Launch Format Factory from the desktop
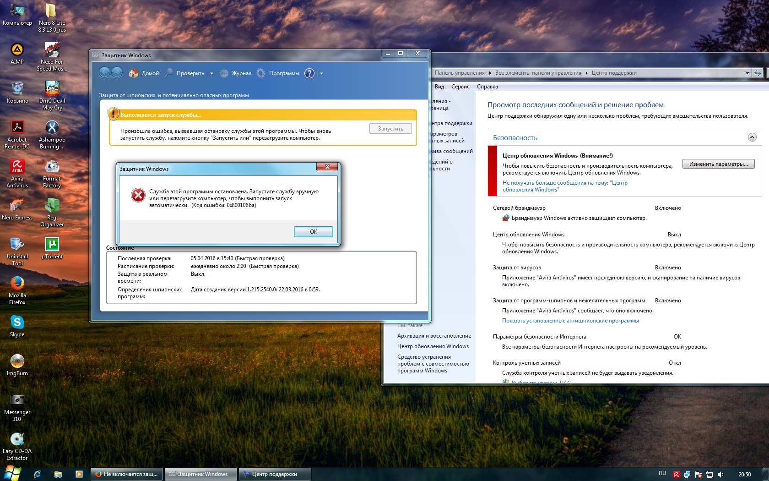 [x=52, y=174]
